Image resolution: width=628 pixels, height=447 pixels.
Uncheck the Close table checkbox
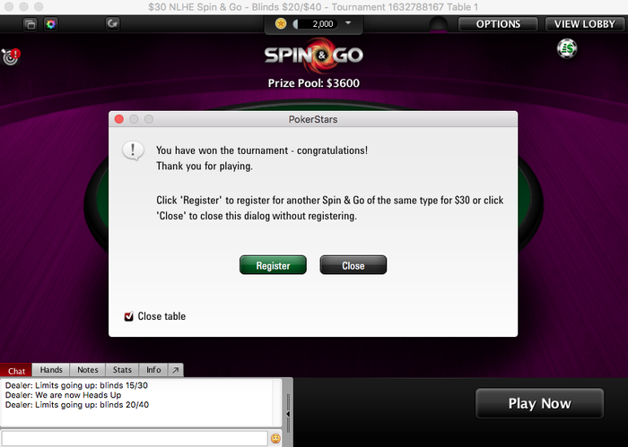pos(128,316)
